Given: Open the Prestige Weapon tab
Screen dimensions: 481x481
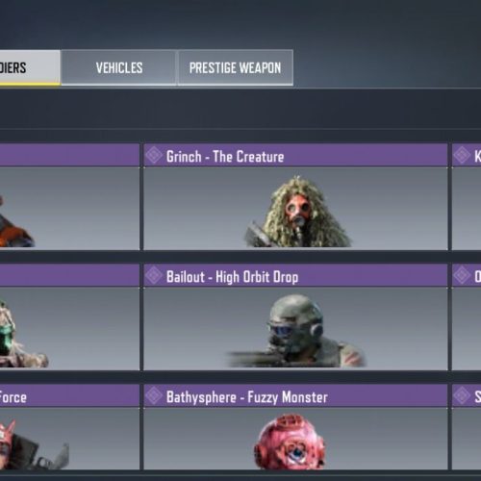Looking at the screenshot, I should pyautogui.click(x=235, y=67).
